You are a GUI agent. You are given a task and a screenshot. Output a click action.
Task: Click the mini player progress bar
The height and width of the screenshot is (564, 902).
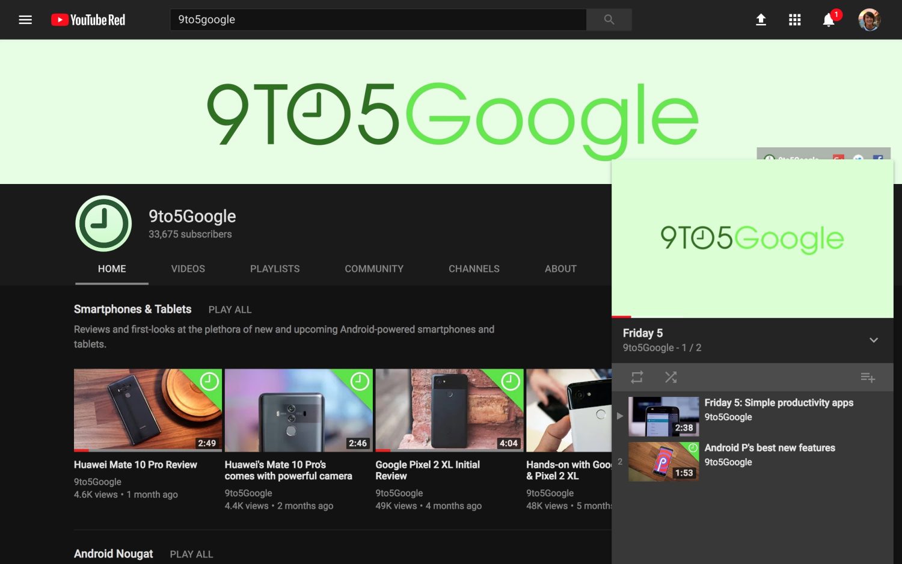752,316
